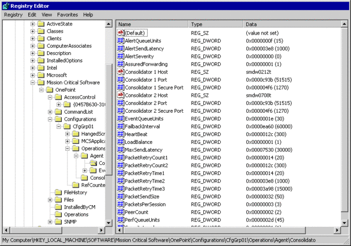Click the Consolidator 1 Host string icon

pyautogui.click(x=121, y=71)
